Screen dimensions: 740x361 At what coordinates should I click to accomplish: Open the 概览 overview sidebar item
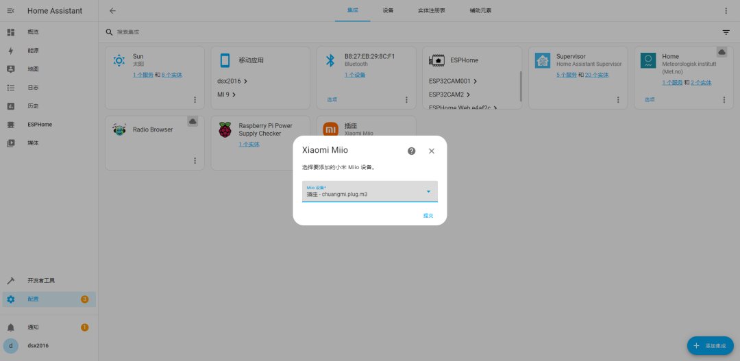[49, 32]
